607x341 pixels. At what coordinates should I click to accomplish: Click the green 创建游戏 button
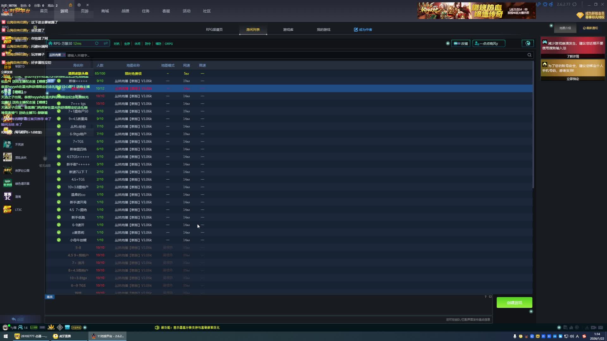tap(514, 302)
